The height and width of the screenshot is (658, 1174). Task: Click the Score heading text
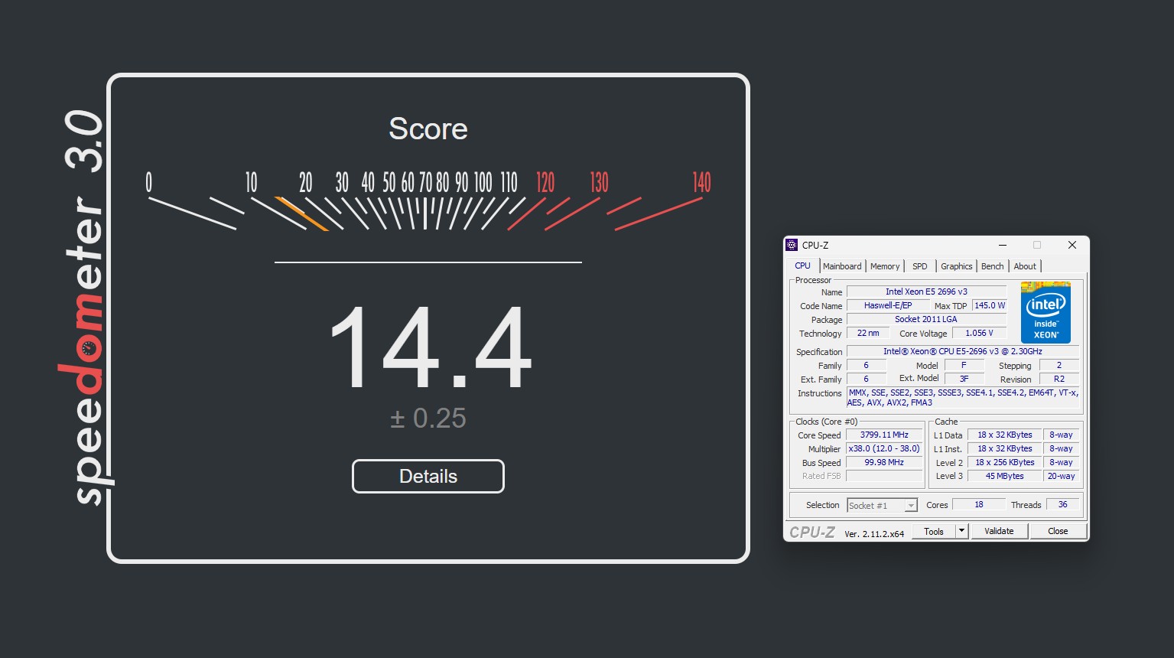428,129
